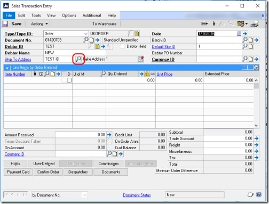
Task: Open the Item Number lookup magnifier
Action: (x=46, y=74)
